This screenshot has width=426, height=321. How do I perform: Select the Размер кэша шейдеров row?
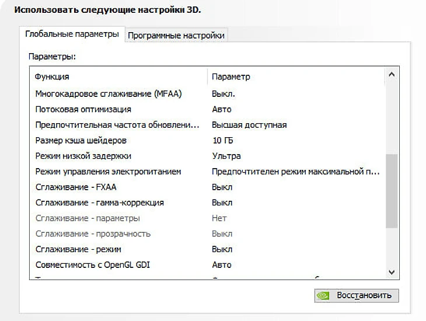(81, 141)
